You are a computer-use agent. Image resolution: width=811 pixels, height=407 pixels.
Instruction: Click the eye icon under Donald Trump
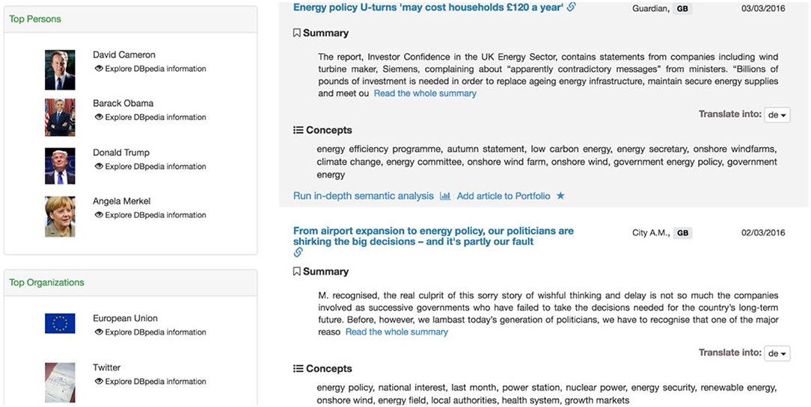(99, 167)
